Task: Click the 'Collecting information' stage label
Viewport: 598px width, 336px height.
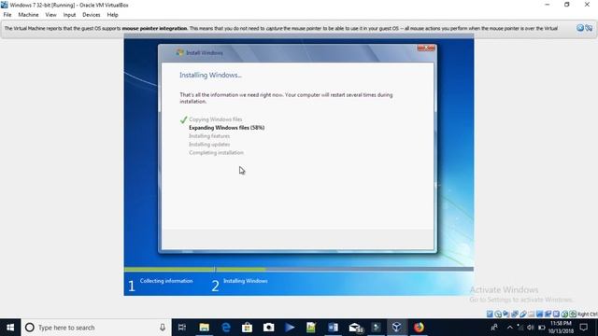Action: 166,281
